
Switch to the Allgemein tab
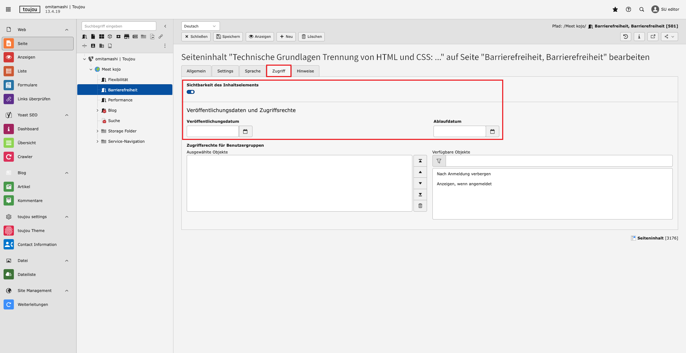pos(196,71)
